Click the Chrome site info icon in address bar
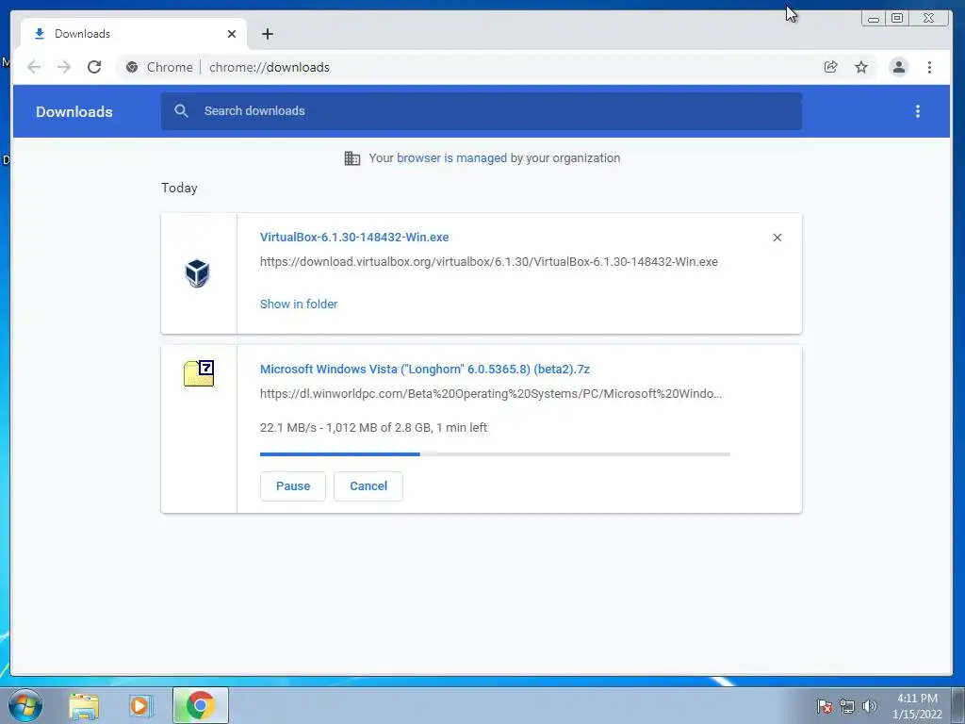The image size is (965, 724). click(x=132, y=67)
